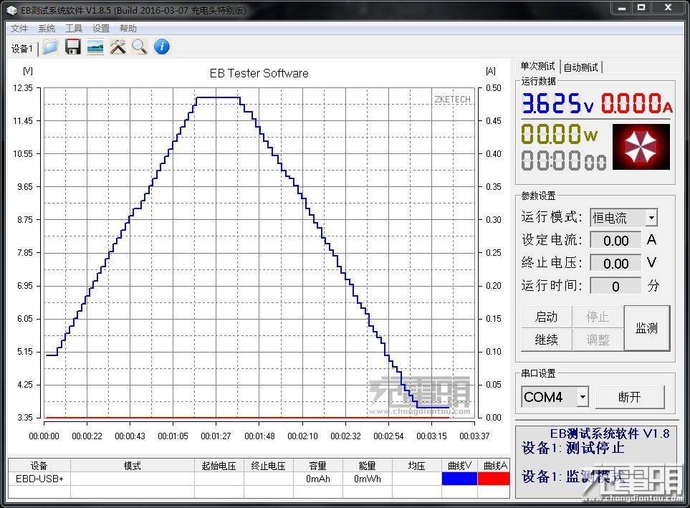Image resolution: width=690 pixels, height=508 pixels.
Task: Save data with the floppy disk icon
Action: click(x=72, y=46)
